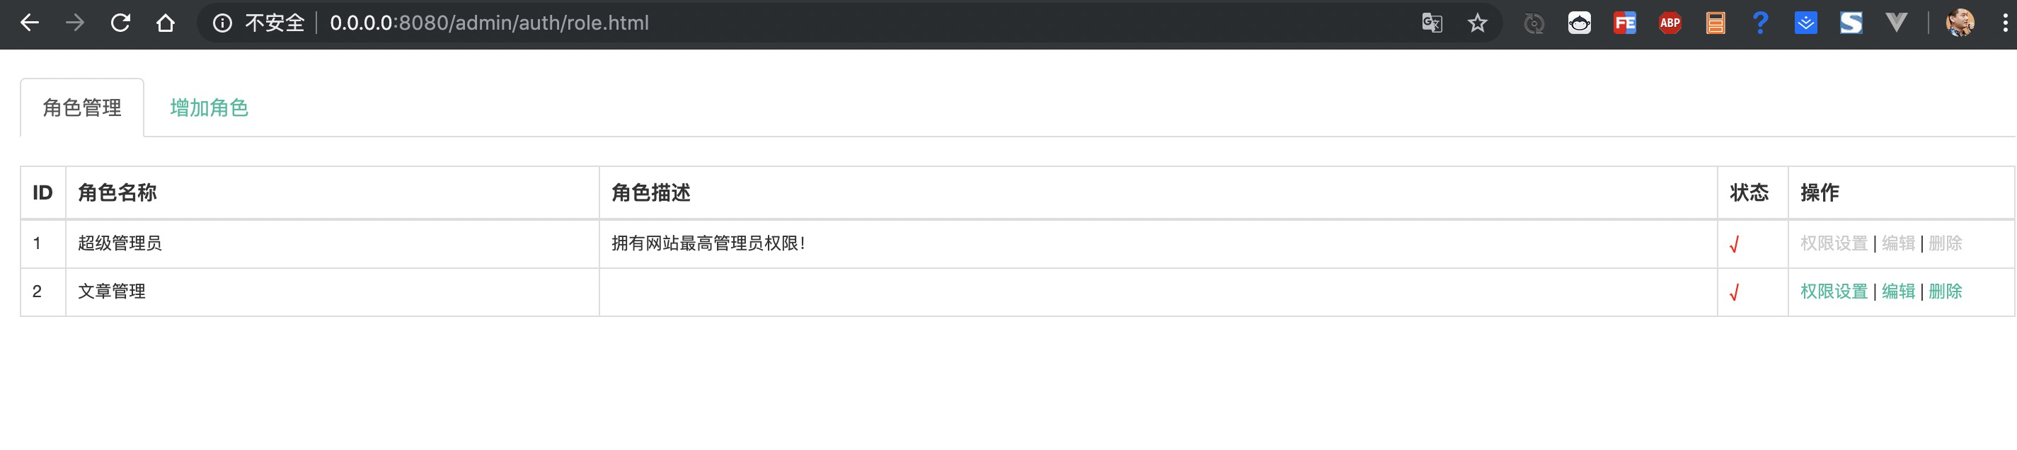Open the Adblock Plus (ABP) extension
Viewport: 2017px width, 450px height.
[x=1670, y=23]
